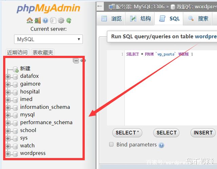
Task: Click the link chain icon in navigation panel
Action: [83, 61]
